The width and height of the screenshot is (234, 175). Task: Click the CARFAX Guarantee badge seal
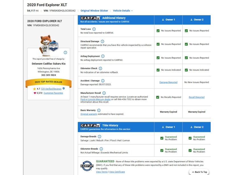pyautogui.click(x=87, y=166)
